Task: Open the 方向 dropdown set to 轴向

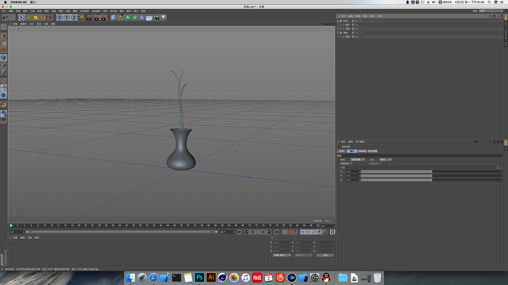Action: click(x=385, y=160)
